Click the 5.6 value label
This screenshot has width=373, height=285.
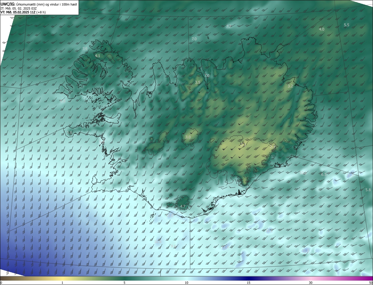click(x=69, y=133)
